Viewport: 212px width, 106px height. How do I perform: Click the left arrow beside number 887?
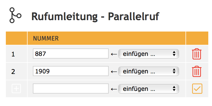click(x=114, y=54)
